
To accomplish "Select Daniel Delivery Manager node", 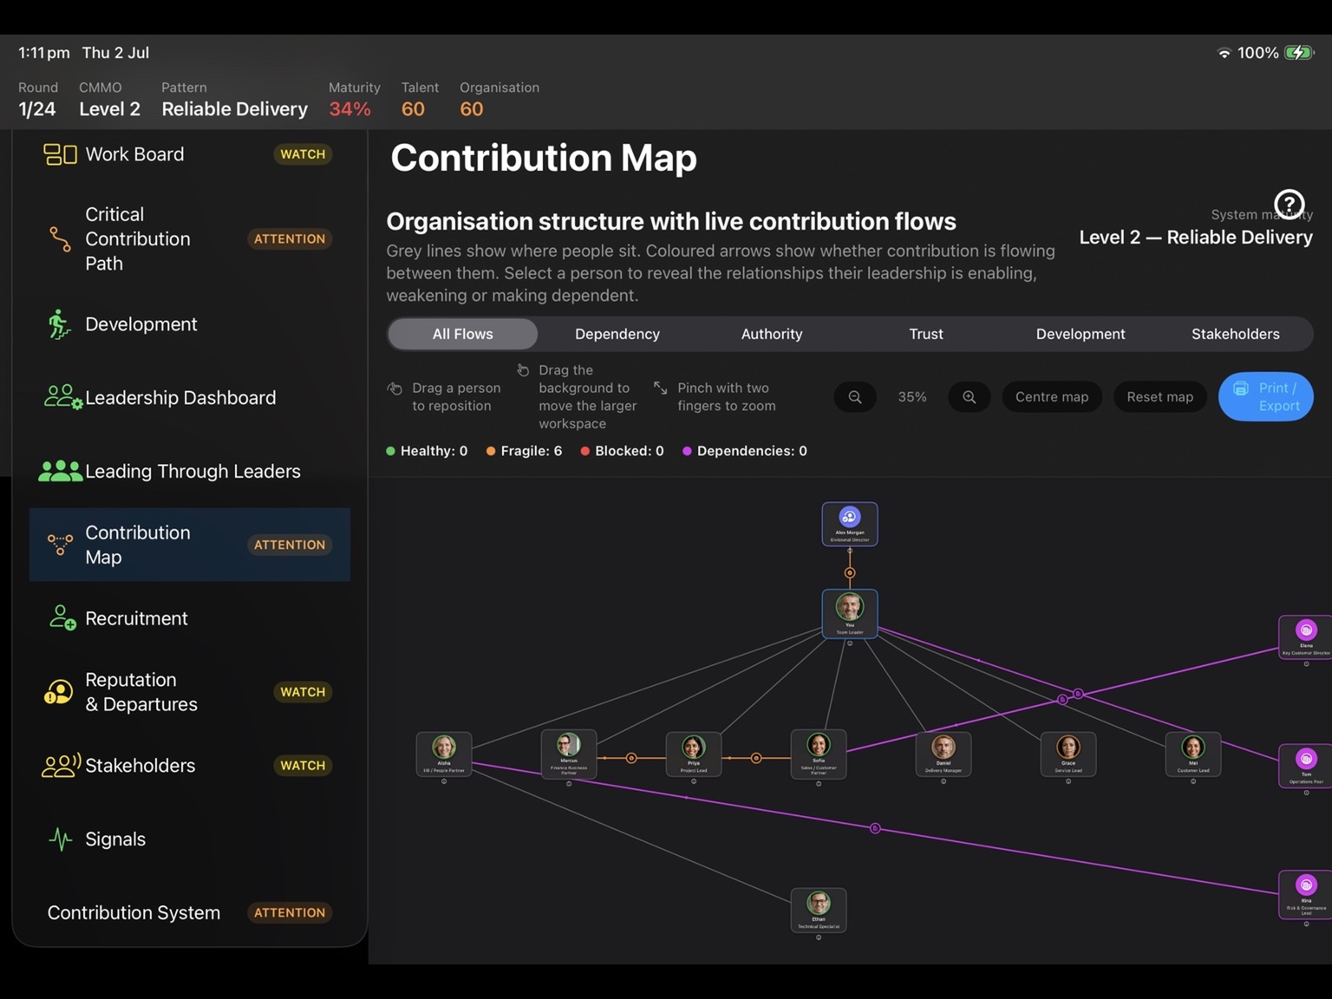I will click(943, 754).
